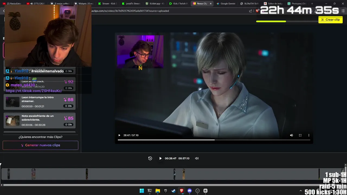Click the 00:30:06 - 00:30:28 time range
Image resolution: width=347 pixels, height=195 pixels.
pyautogui.click(x=33, y=125)
